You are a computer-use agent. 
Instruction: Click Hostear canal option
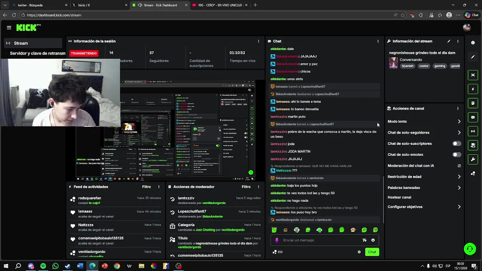399,197
